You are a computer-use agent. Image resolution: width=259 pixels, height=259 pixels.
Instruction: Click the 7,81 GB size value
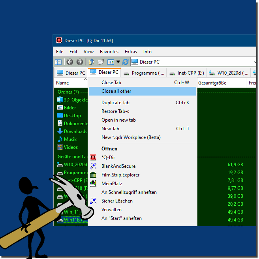(x=235, y=180)
